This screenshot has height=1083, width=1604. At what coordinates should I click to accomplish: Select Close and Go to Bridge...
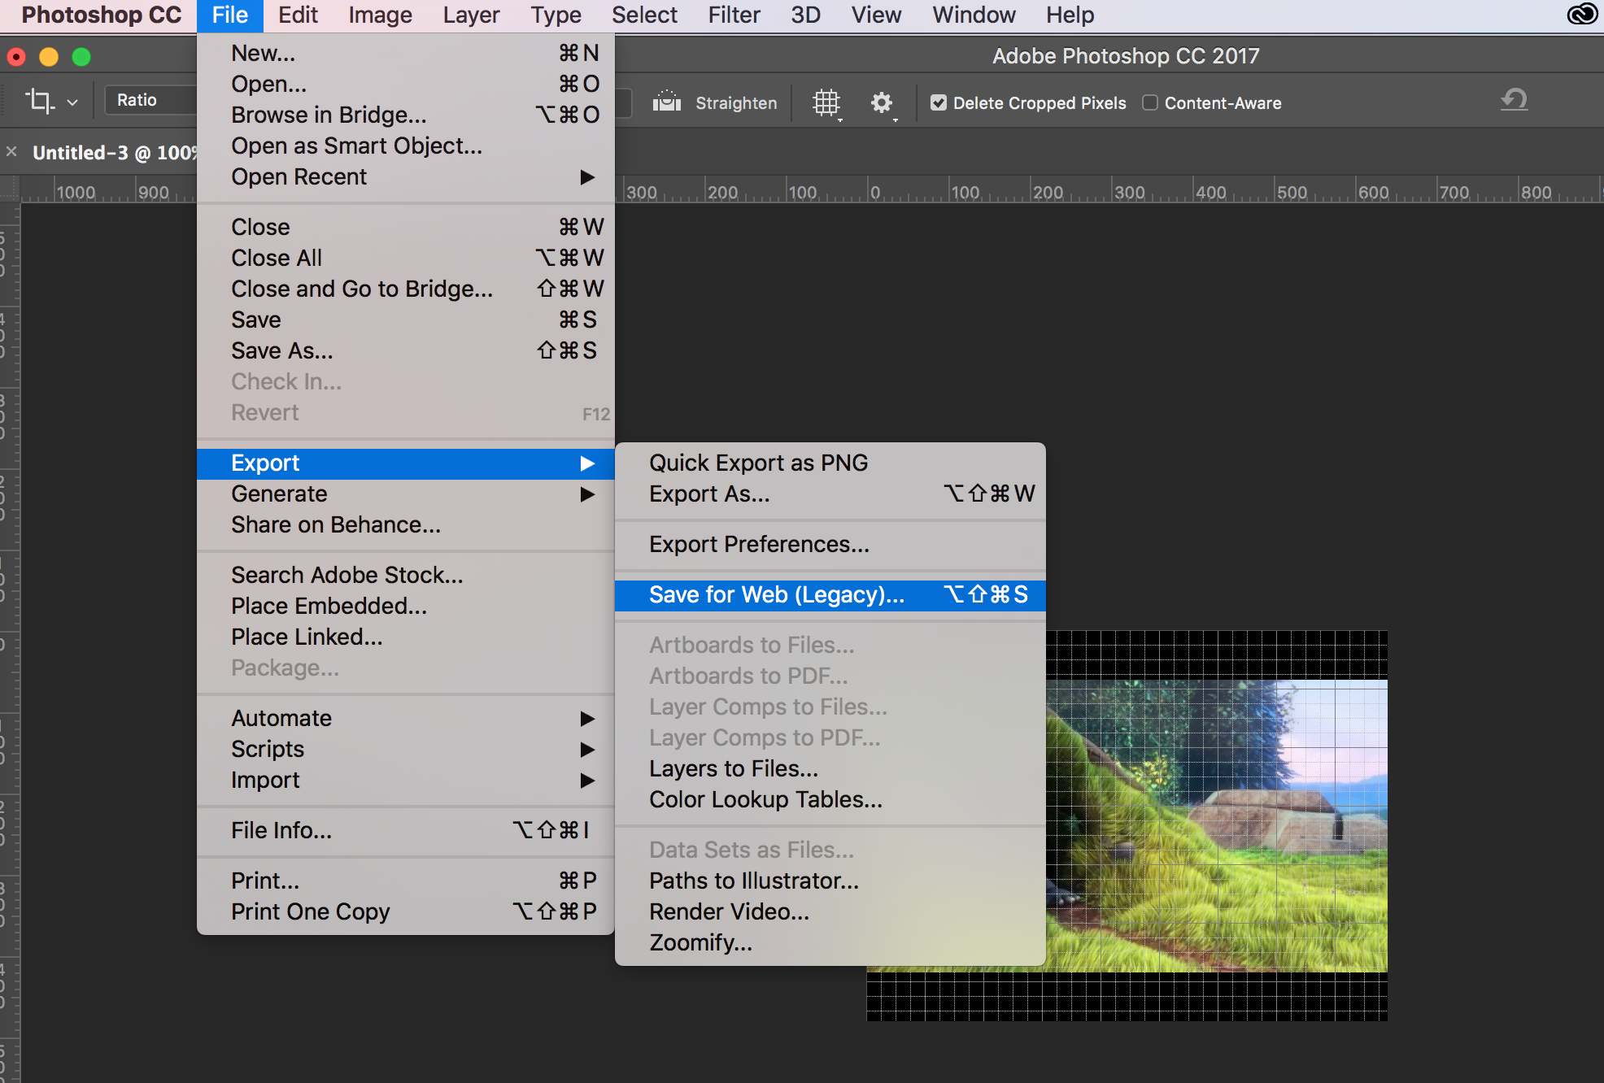[405, 289]
